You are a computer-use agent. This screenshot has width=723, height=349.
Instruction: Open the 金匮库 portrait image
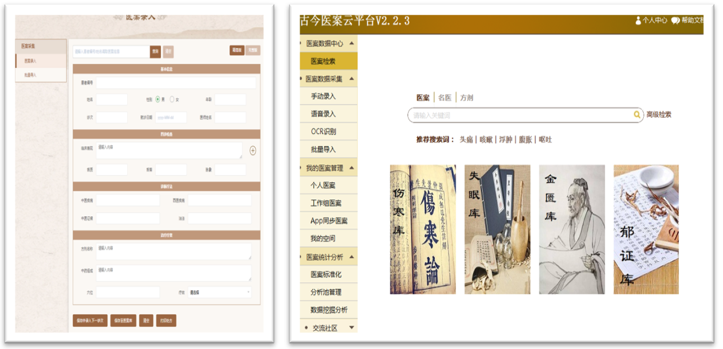tap(572, 229)
